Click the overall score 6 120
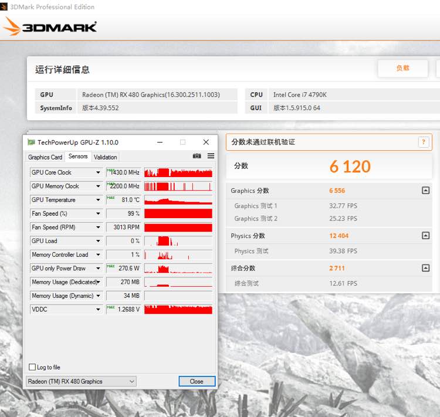 pyautogui.click(x=350, y=167)
